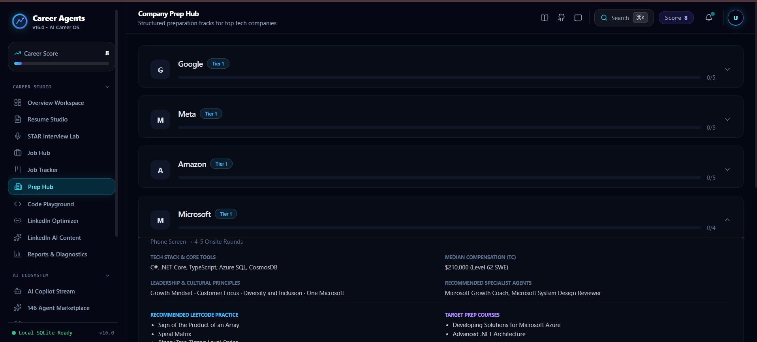Click the Job Hub briefcase icon

(x=18, y=153)
